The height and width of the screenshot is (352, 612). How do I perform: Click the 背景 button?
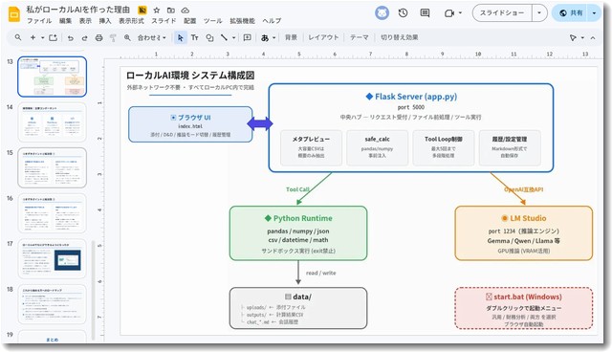[x=291, y=37]
